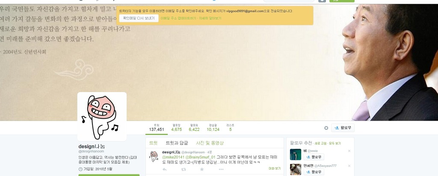The image size is (438, 176).
Task: Open the 4,675 following count
Action: coord(177,128)
